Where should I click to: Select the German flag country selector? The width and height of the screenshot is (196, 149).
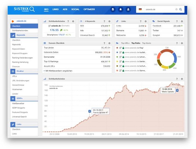point(140,10)
